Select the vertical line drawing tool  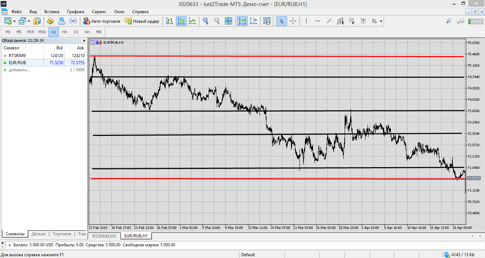click(306, 21)
